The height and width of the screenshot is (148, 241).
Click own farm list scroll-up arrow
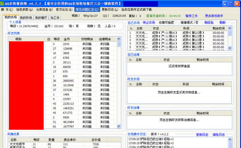(x=230, y=28)
